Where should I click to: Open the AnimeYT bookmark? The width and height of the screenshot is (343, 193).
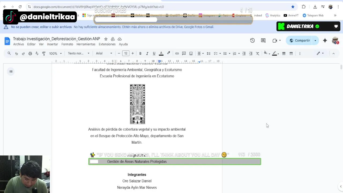point(291,15)
